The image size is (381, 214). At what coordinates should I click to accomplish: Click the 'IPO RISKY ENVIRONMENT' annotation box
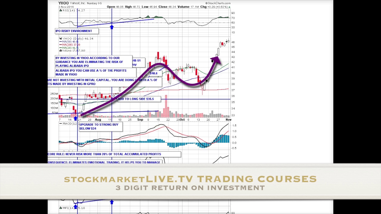tap(77, 31)
